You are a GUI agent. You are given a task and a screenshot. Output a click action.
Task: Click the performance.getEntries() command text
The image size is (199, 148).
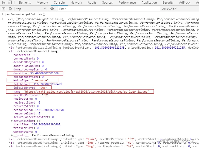tap(25, 14)
